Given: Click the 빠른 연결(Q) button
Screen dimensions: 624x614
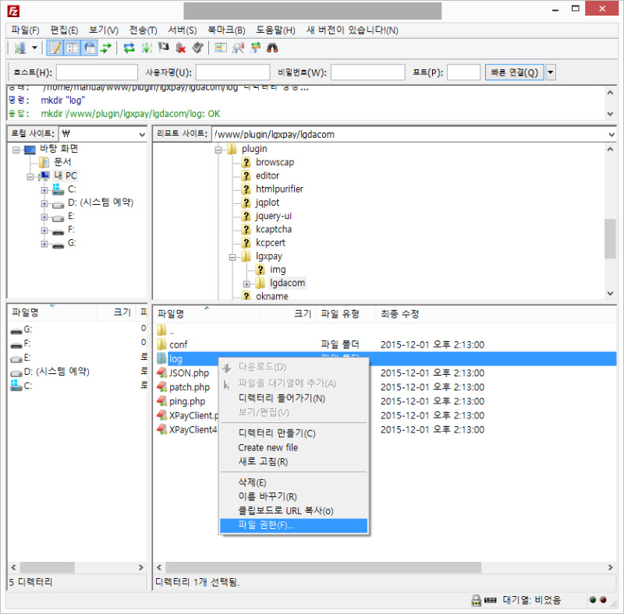Looking at the screenshot, I should coord(515,72).
